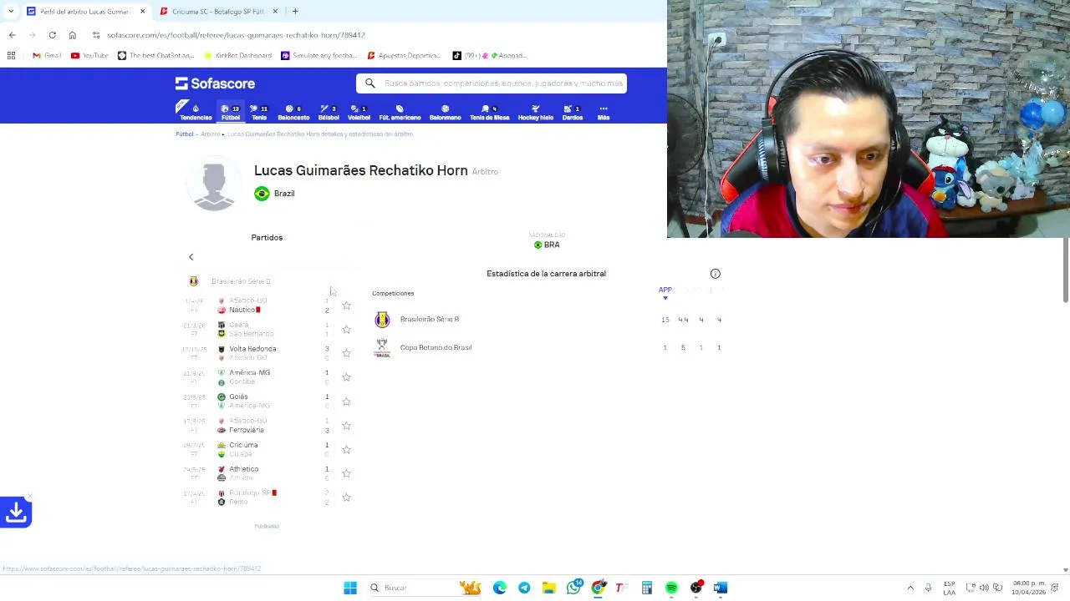Click the address bar URL
This screenshot has width=1070, height=601.
[x=236, y=35]
